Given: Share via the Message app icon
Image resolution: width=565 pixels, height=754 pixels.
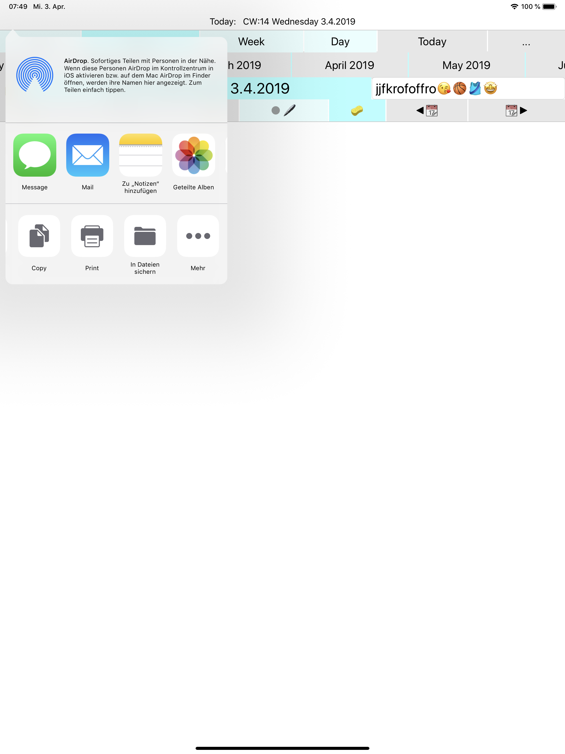Looking at the screenshot, I should click(35, 155).
